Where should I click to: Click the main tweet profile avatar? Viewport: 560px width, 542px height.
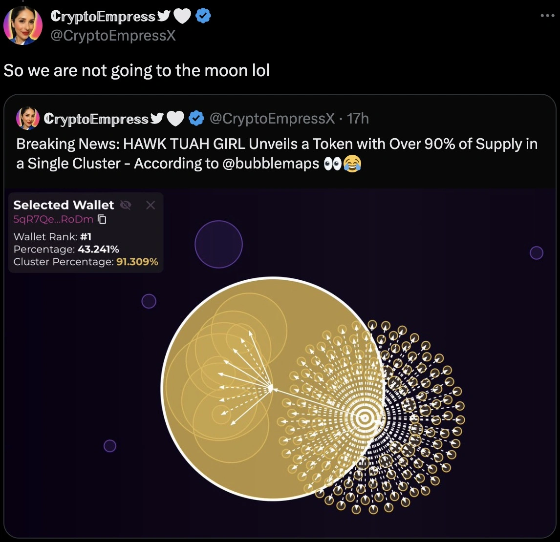point(23,25)
